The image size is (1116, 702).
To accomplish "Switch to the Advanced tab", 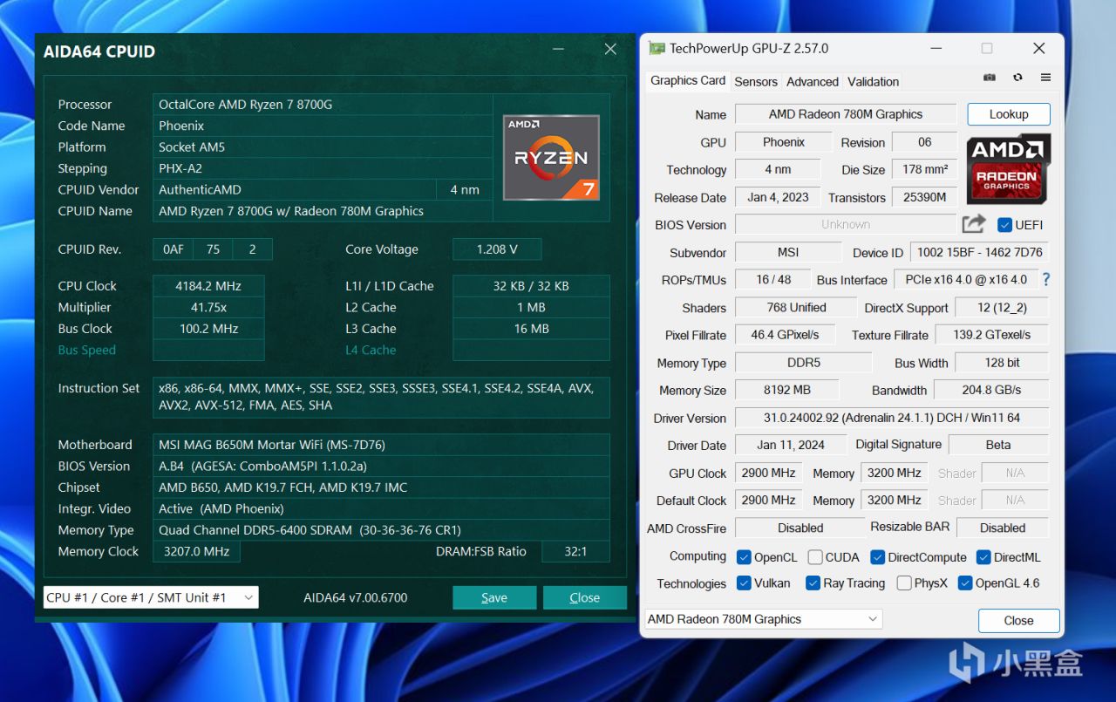I will [813, 81].
